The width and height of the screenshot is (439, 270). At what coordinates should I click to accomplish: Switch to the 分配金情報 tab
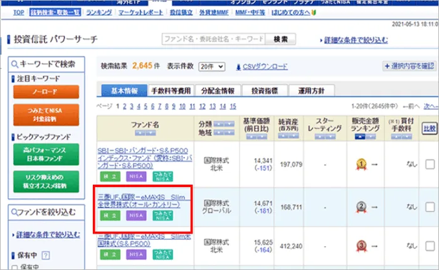tap(218, 90)
